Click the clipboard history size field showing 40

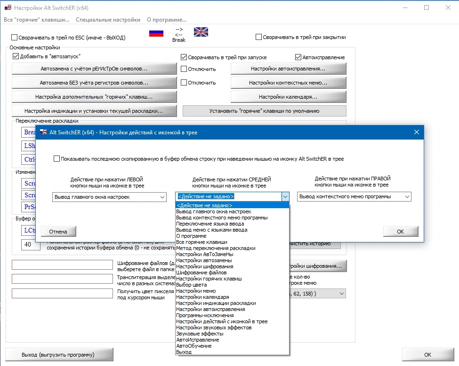(31, 244)
